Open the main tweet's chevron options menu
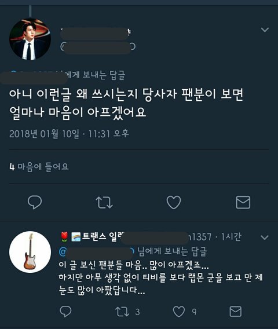278x329 pixels. coord(265,30)
